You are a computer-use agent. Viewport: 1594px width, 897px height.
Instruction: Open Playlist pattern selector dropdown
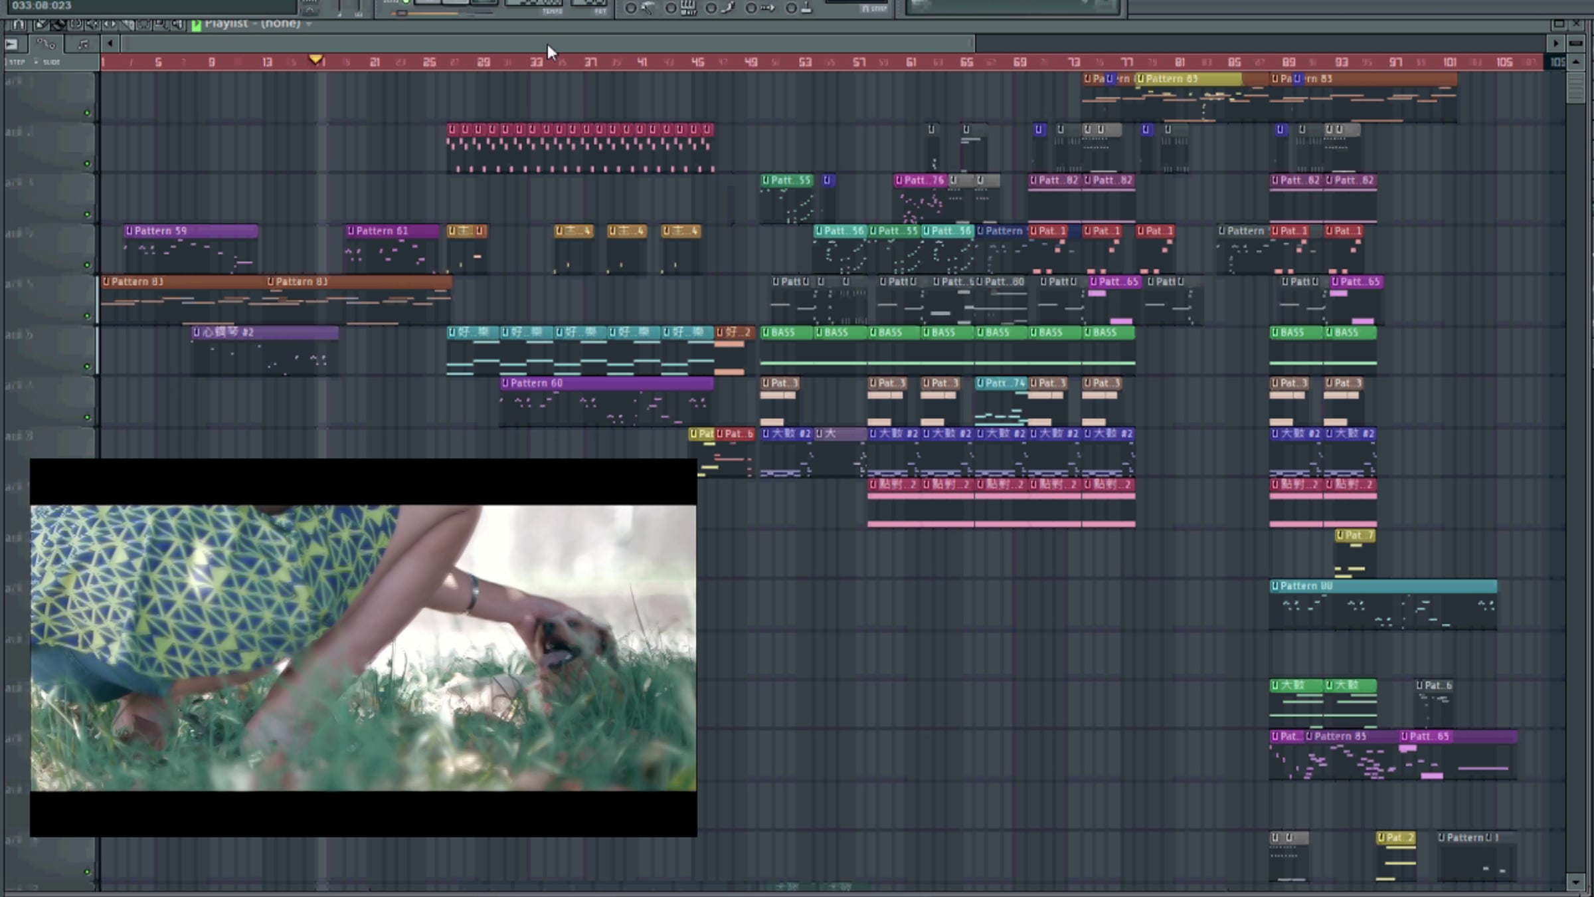309,24
